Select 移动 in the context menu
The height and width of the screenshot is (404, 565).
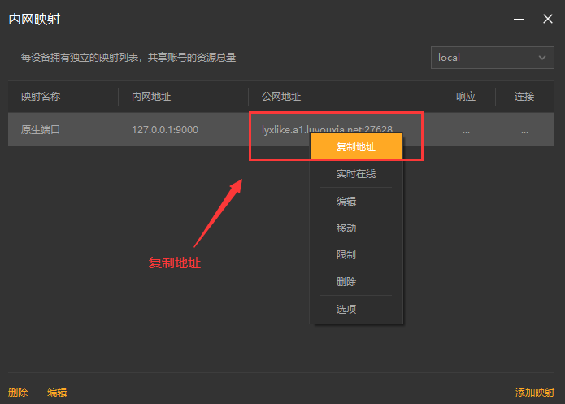356,228
